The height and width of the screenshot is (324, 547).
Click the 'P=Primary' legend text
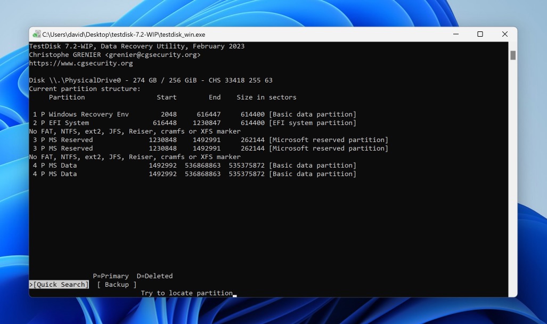pyautogui.click(x=111, y=276)
